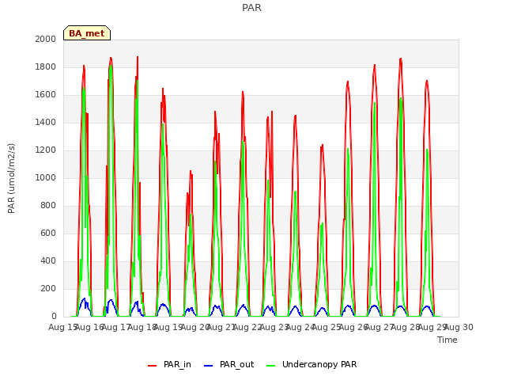Click the red PAR_in legend swatch
The image size is (506, 380).
tap(152, 366)
